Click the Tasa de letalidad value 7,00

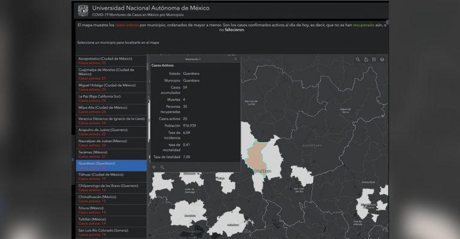187,157
